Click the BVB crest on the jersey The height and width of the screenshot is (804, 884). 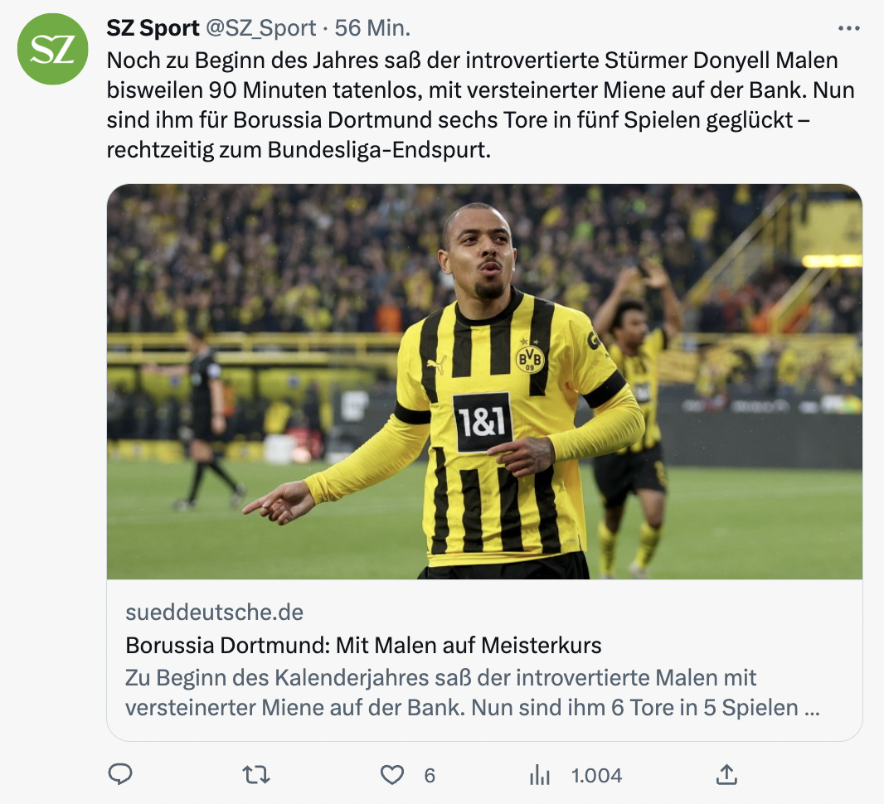click(x=530, y=357)
